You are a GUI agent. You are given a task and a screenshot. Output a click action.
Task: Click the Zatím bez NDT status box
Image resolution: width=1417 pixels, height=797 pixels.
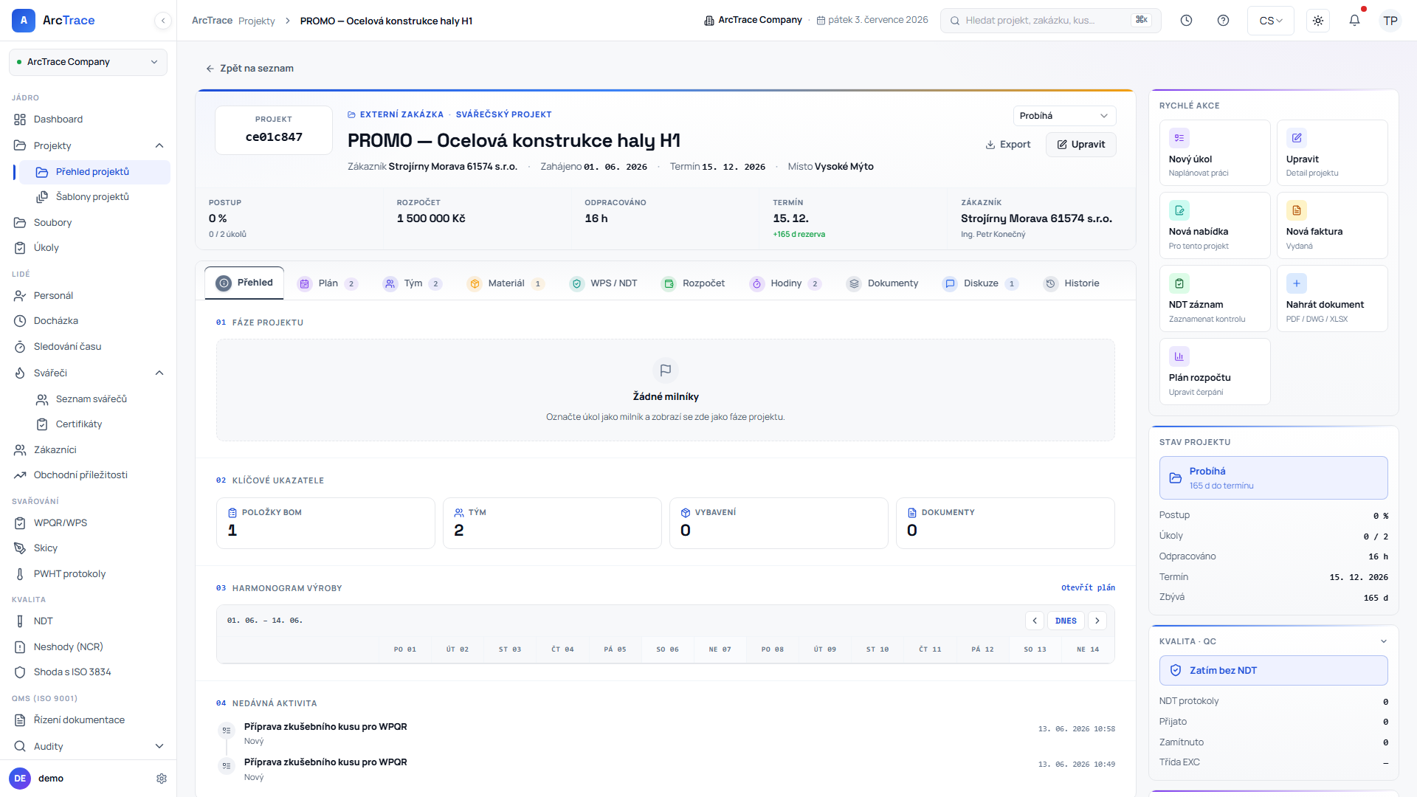click(1273, 671)
